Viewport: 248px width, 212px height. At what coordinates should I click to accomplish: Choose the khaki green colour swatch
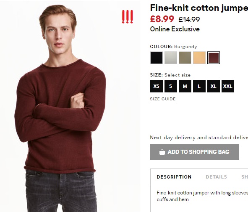[x=185, y=58]
